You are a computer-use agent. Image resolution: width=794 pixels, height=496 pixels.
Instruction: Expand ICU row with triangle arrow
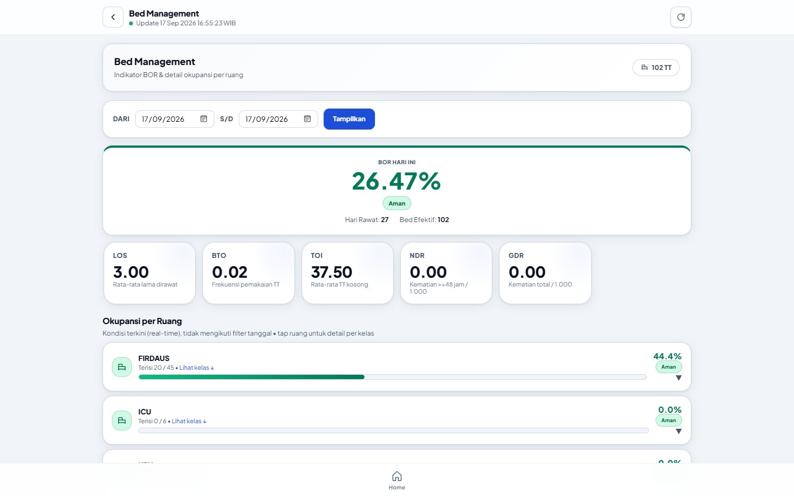coord(679,432)
